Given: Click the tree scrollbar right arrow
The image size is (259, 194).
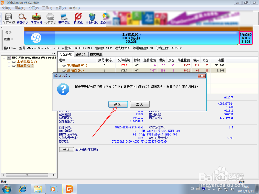Looking at the screenshot, I should [x=53, y=175].
